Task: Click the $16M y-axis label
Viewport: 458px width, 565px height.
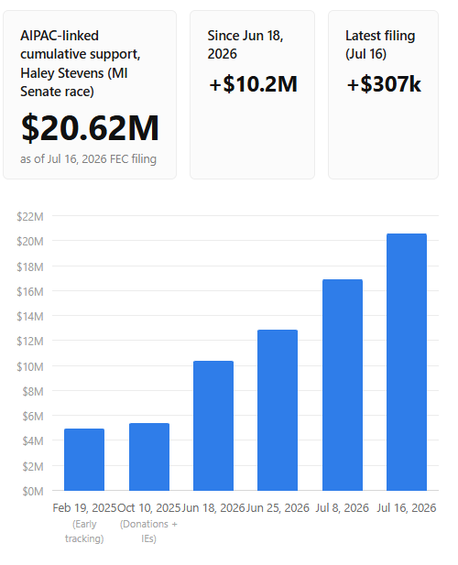Action: click(30, 291)
